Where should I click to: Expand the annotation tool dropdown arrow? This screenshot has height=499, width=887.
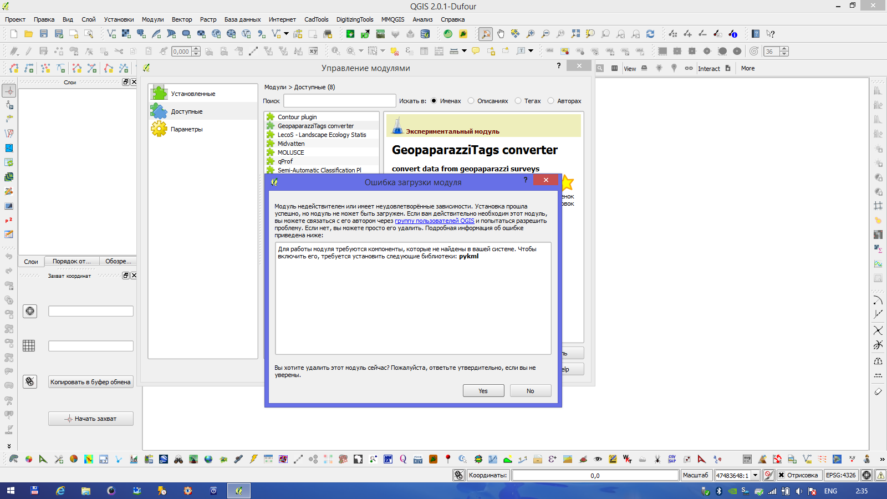click(531, 51)
